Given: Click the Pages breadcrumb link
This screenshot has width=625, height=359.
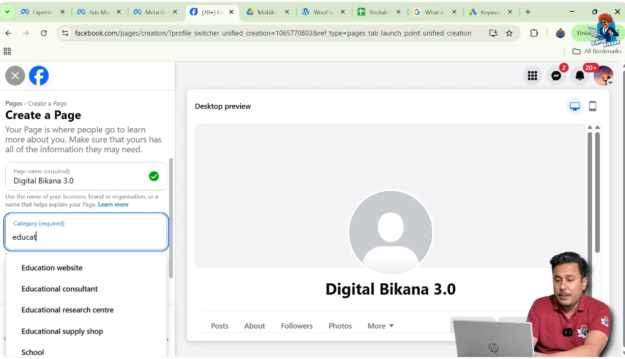Looking at the screenshot, I should tap(14, 104).
